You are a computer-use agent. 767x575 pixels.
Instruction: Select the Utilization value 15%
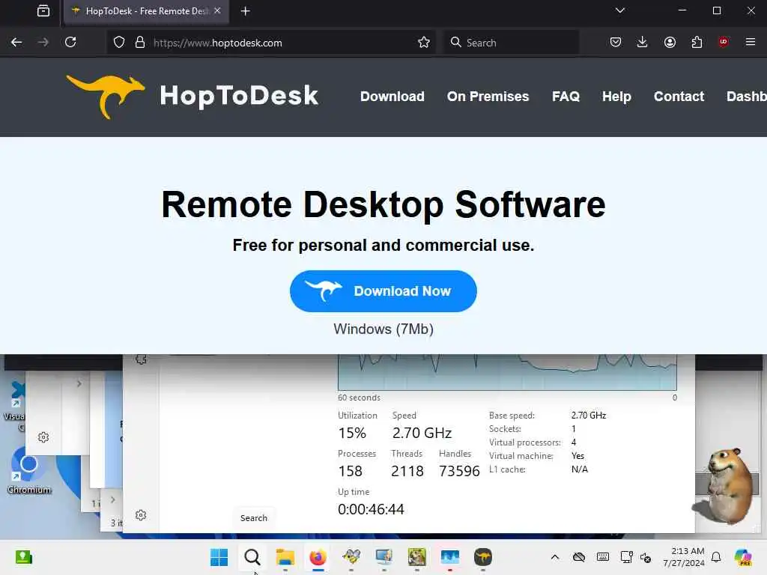click(352, 433)
